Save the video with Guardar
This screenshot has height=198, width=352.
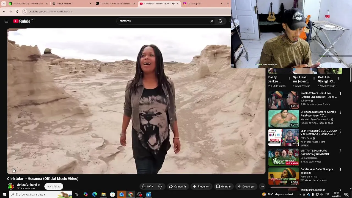point(223,186)
